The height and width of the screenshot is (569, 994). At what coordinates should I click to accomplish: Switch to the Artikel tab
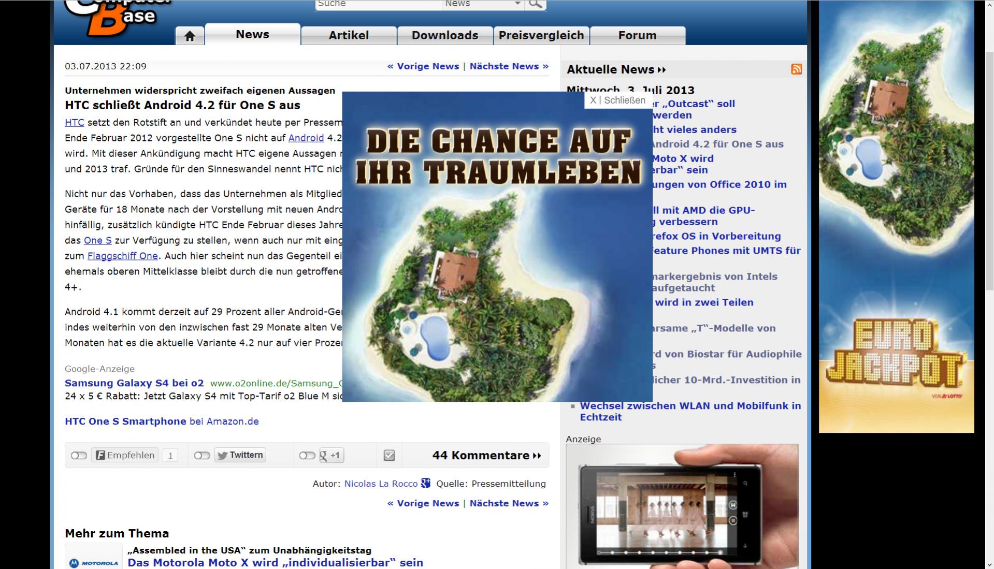[349, 35]
